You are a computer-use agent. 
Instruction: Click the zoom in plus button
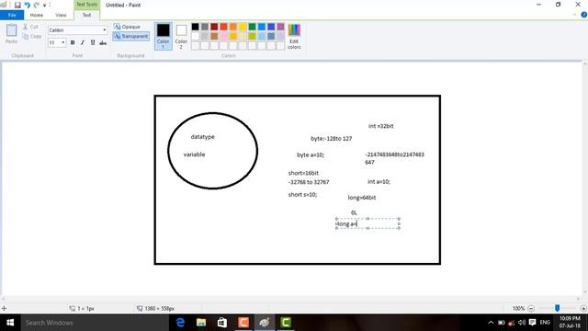coord(583,309)
